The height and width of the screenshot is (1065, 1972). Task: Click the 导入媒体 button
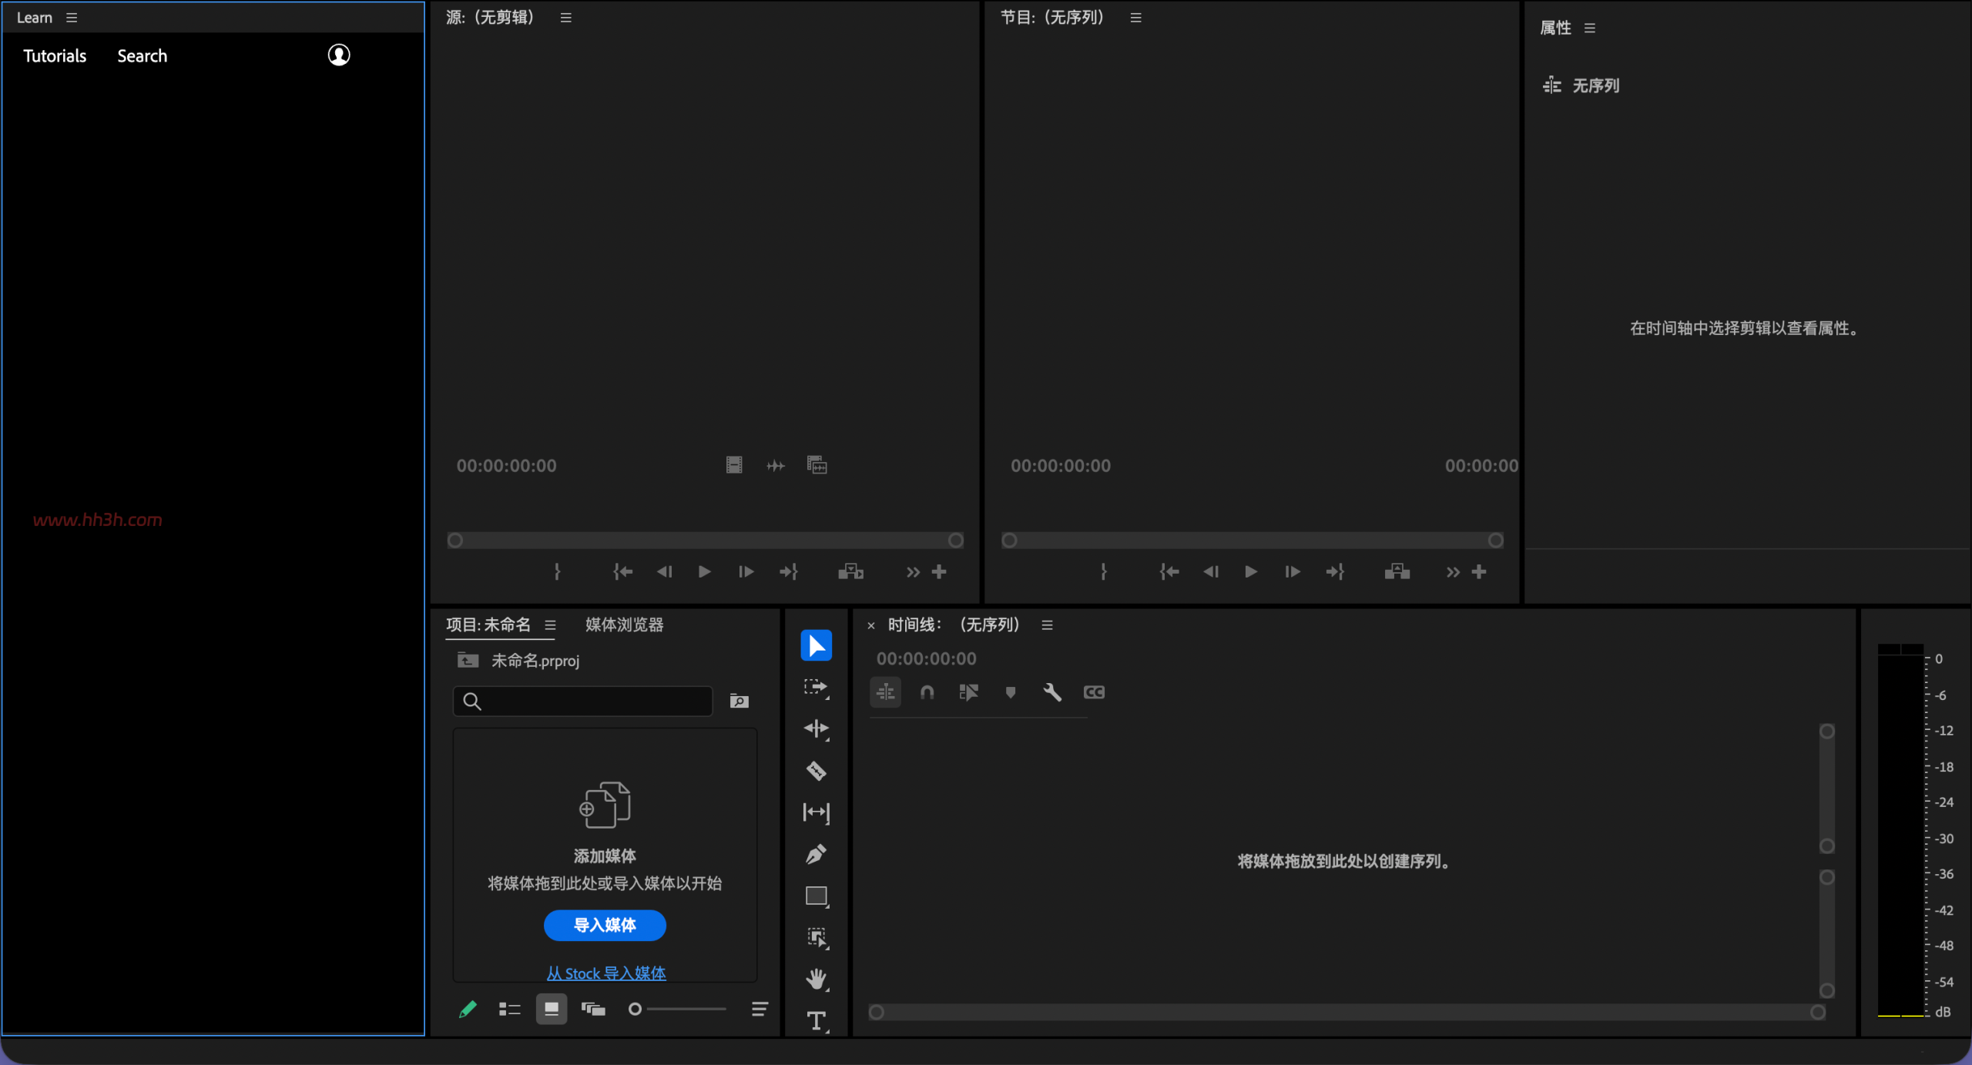pos(605,925)
